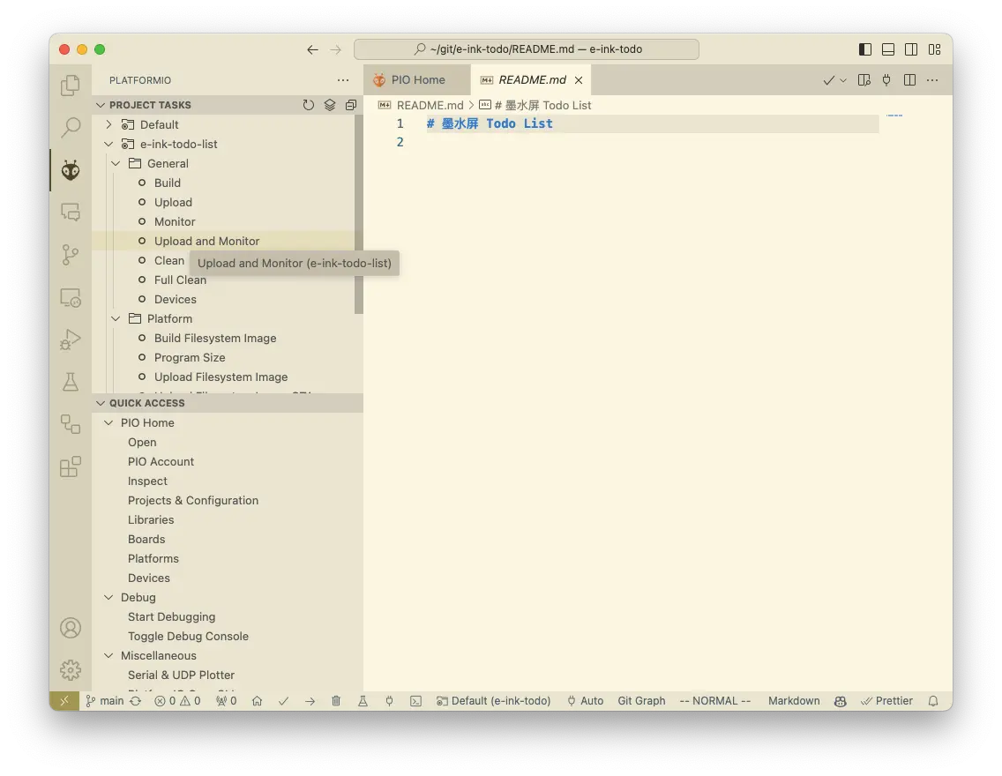
Task: Open the Explorer view in activity bar
Action: tap(71, 86)
